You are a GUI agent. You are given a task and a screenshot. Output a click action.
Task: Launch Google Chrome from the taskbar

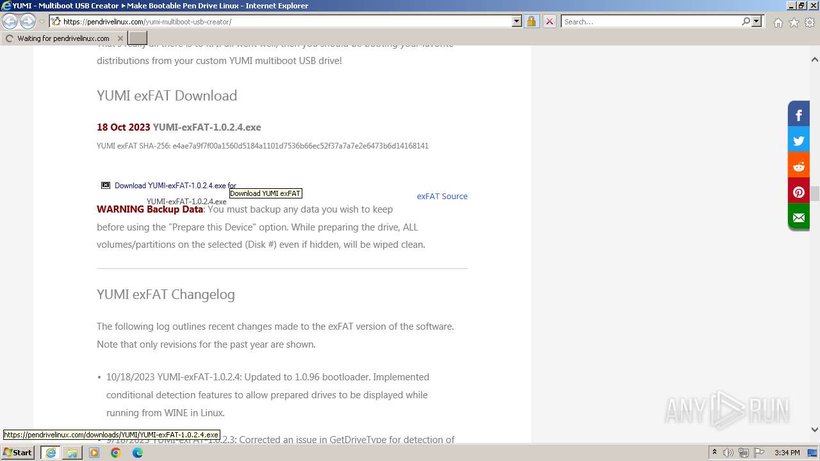[x=116, y=452]
